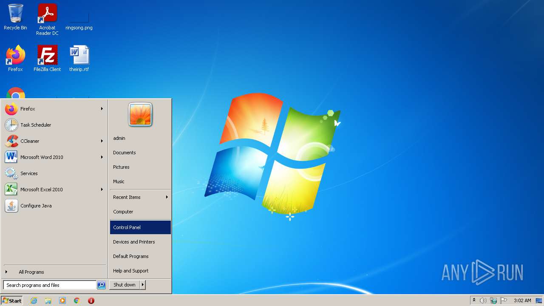This screenshot has width=544, height=306.
Task: Expand Firefox jump list arrow
Action: (x=102, y=109)
